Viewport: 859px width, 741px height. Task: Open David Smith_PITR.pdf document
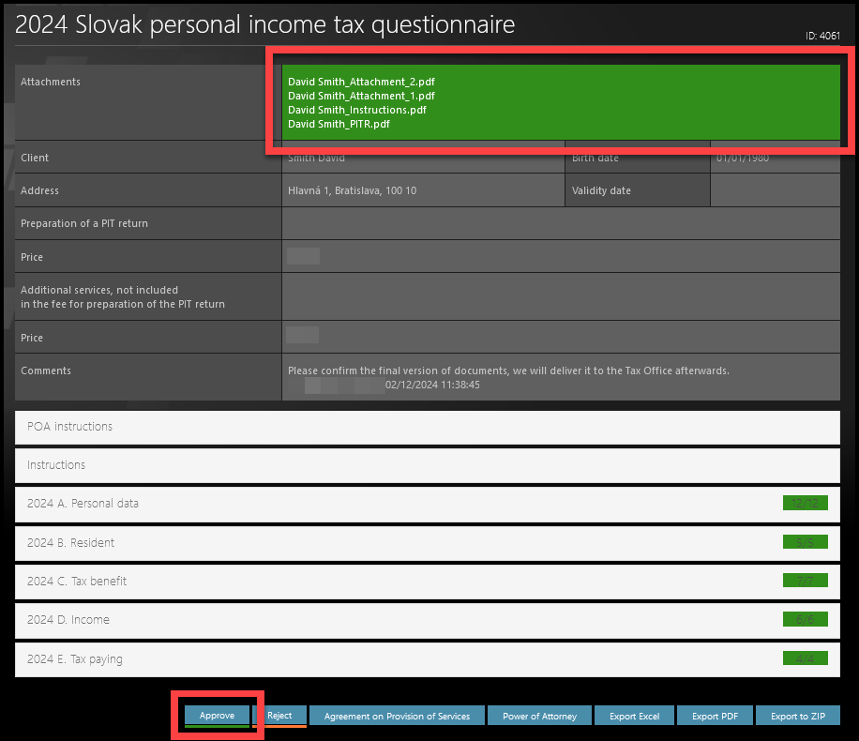[339, 124]
